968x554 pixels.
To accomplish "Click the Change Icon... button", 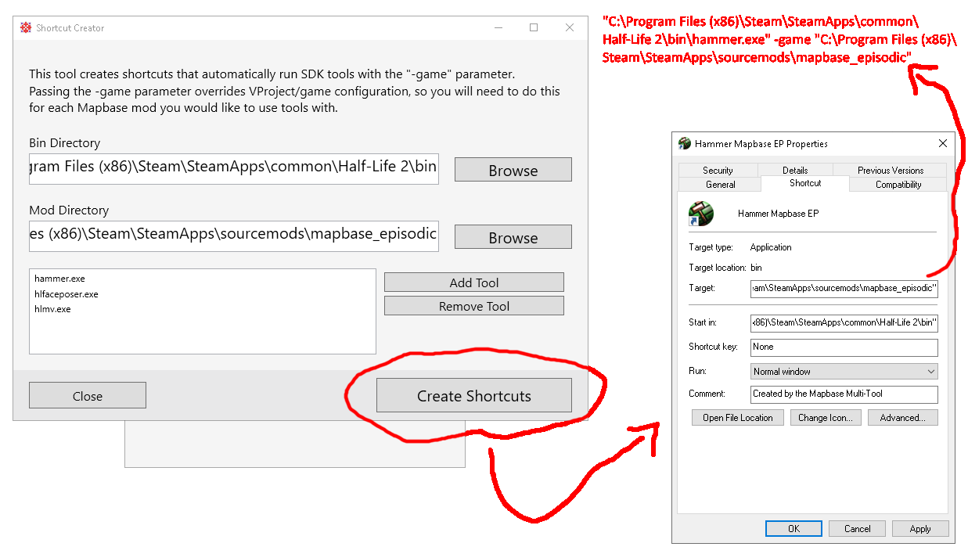I will tap(825, 418).
